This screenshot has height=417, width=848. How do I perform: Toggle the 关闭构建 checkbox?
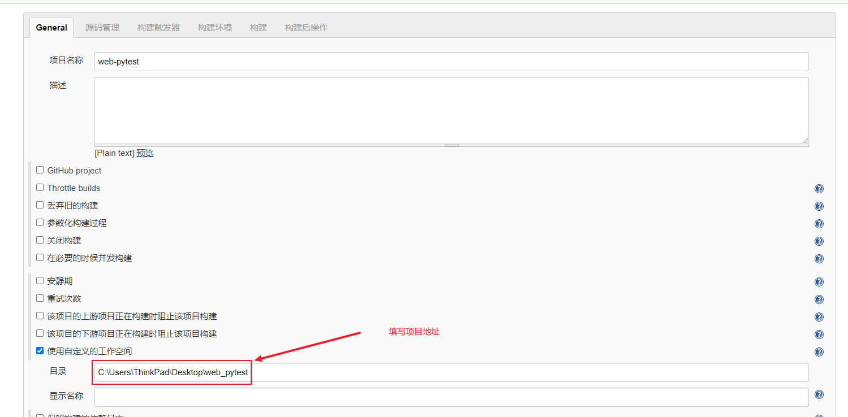point(40,240)
